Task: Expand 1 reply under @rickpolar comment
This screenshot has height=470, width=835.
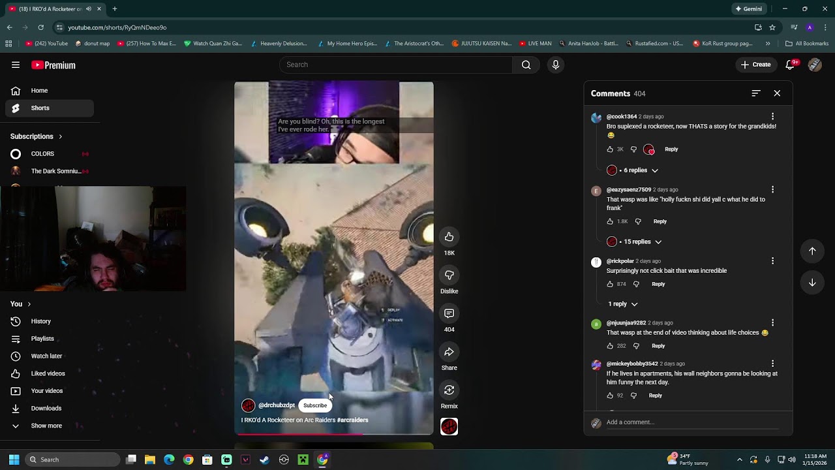Action: click(x=623, y=304)
